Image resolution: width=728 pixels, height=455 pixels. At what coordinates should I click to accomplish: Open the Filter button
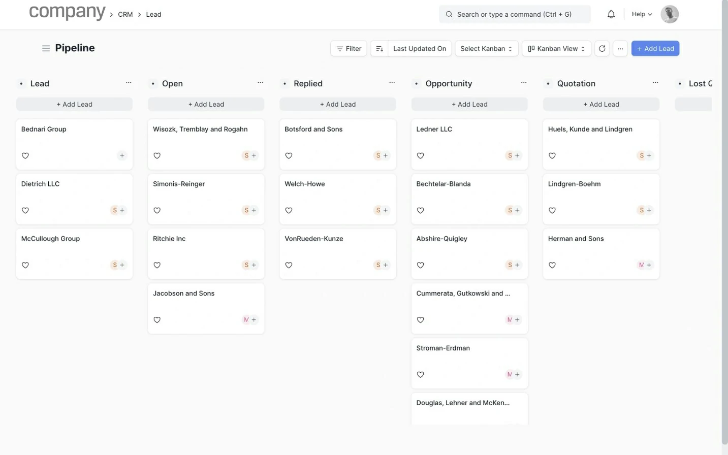(x=349, y=49)
